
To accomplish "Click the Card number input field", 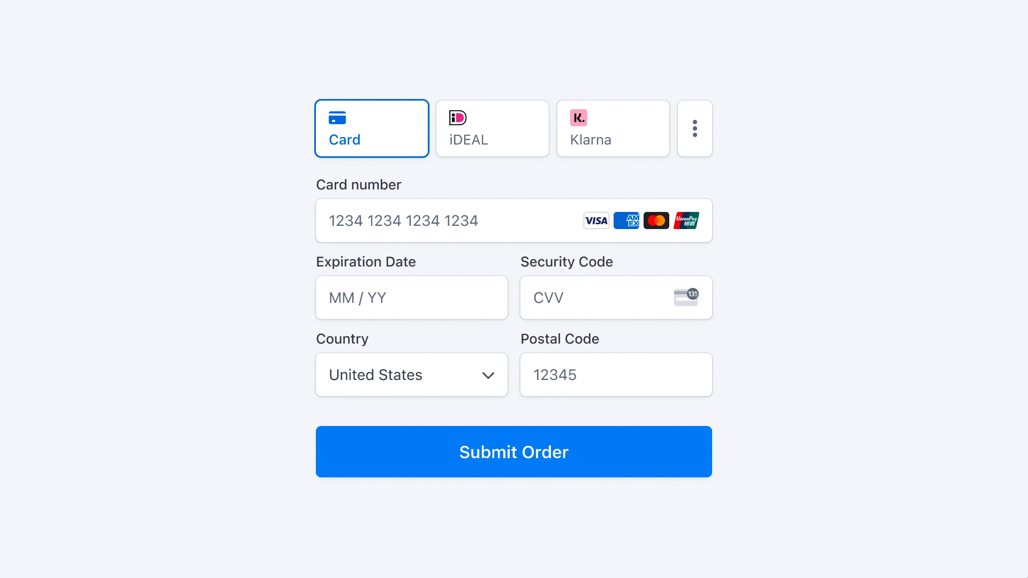I will click(514, 220).
